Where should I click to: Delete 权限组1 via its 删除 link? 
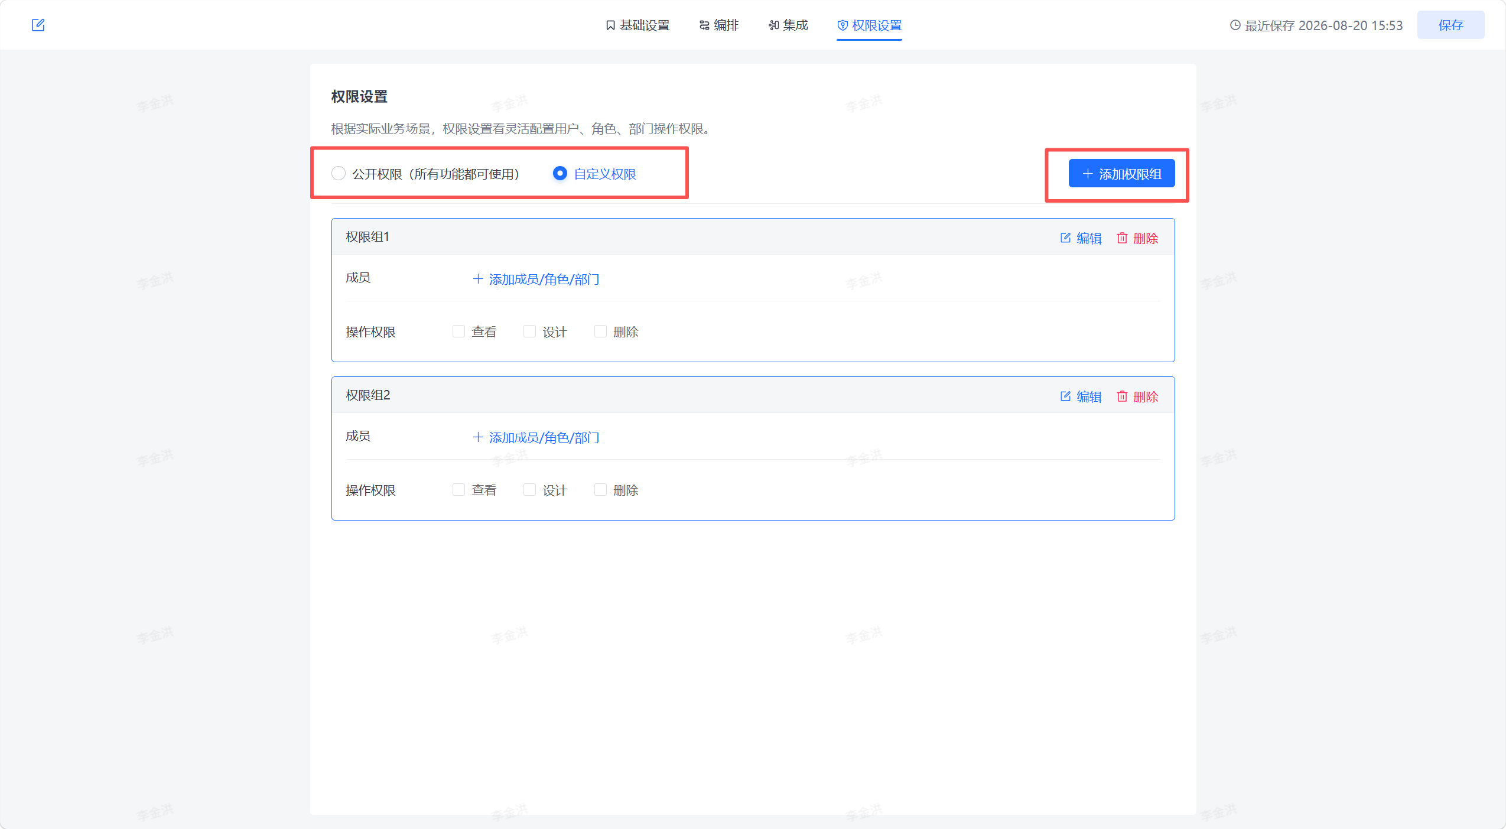point(1137,238)
